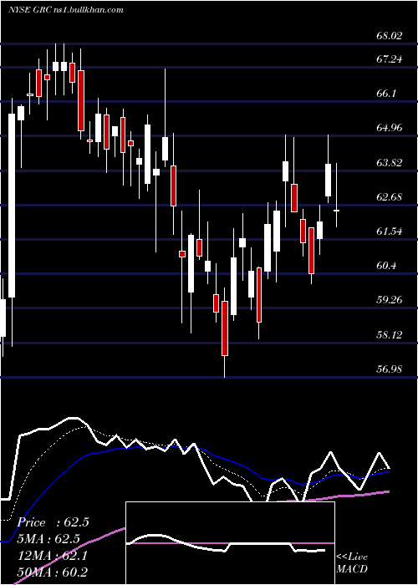Viewport: 418px width, 585px height.
Task: Click the 66.1 price axis label
Action: (386, 94)
